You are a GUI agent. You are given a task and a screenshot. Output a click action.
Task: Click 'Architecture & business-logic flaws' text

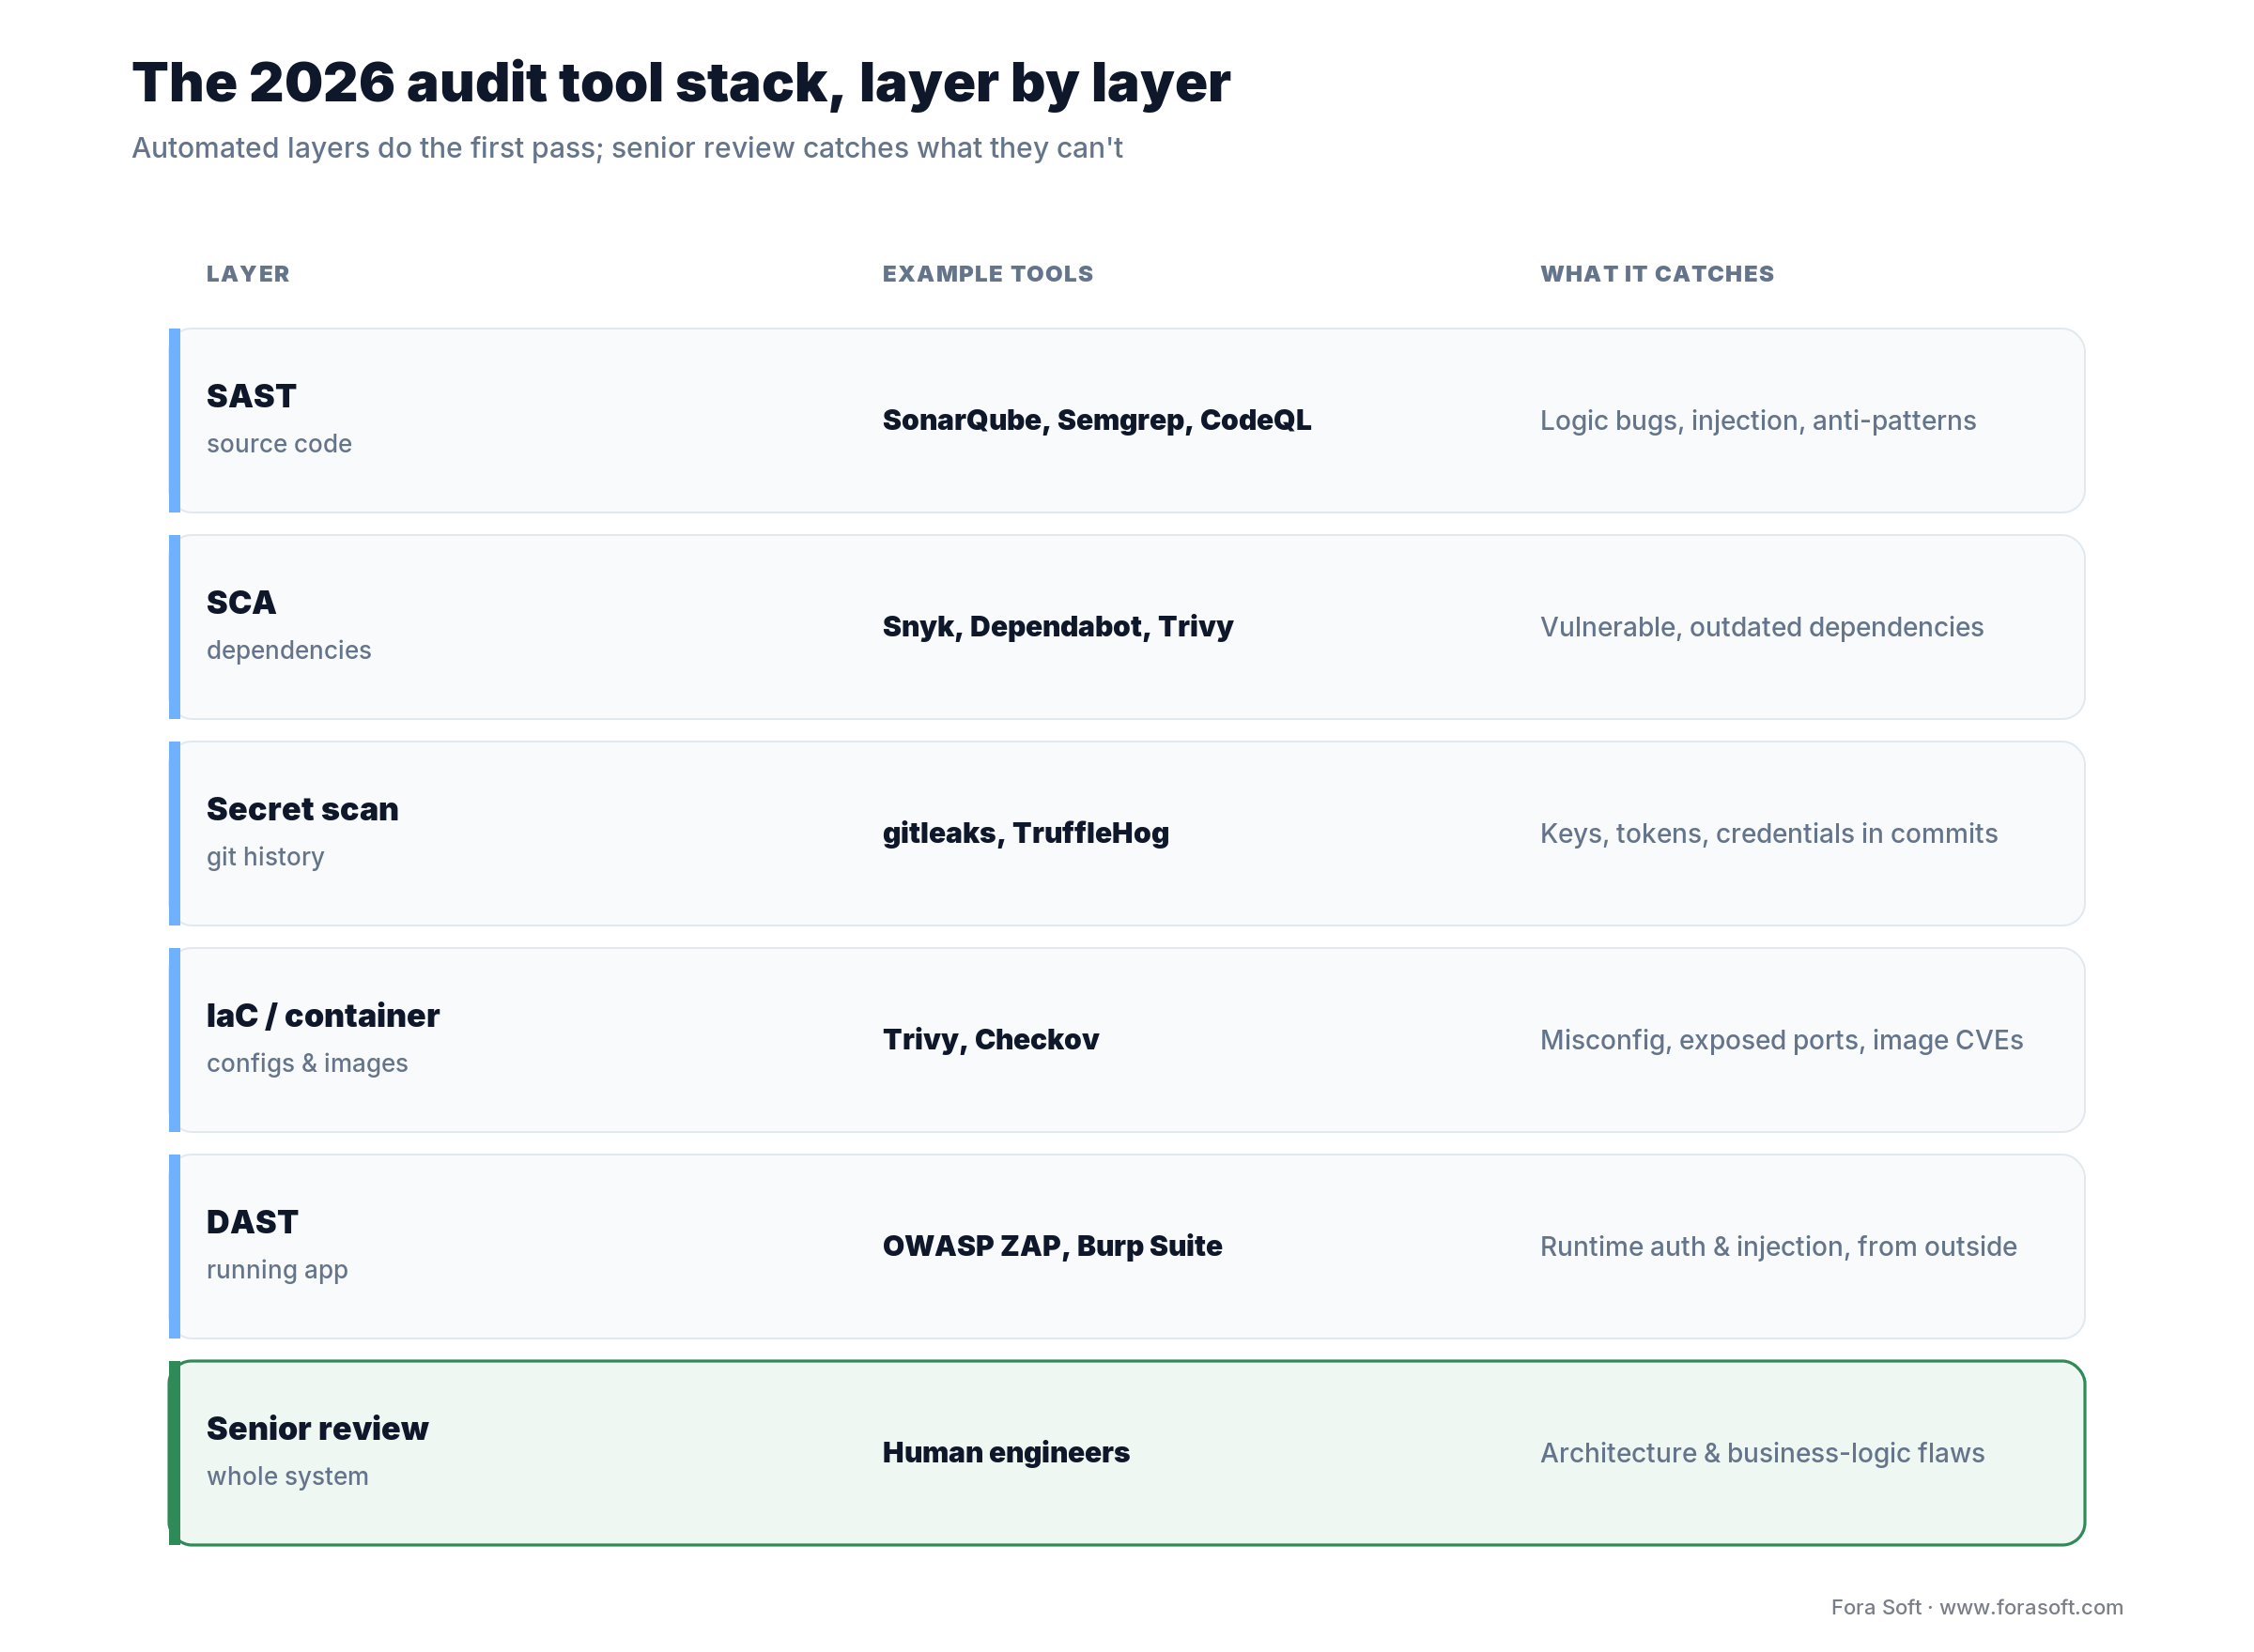click(1763, 1453)
